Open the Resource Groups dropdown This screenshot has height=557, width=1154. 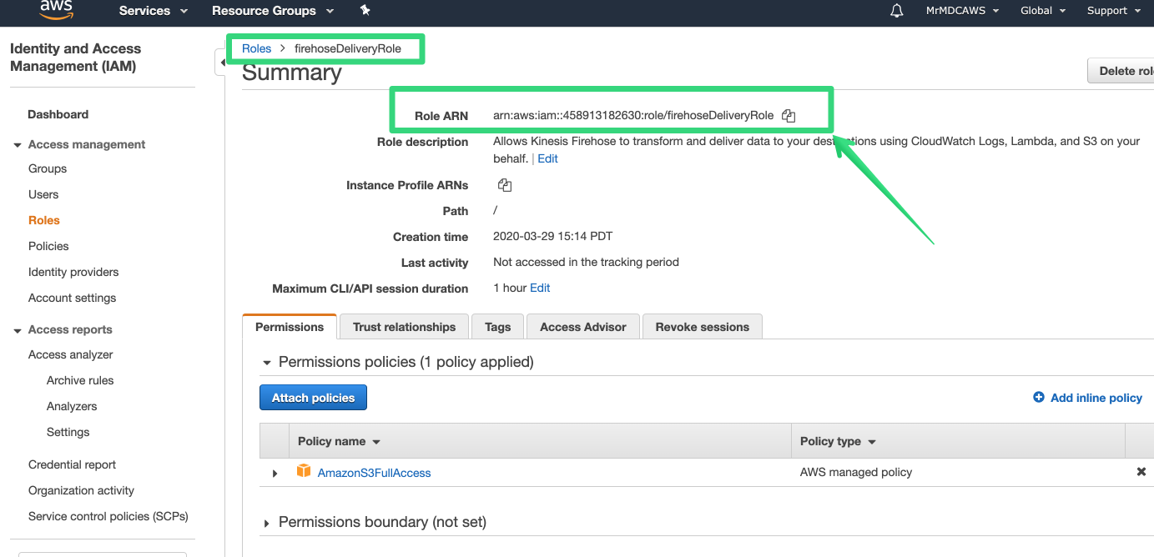coord(273,11)
